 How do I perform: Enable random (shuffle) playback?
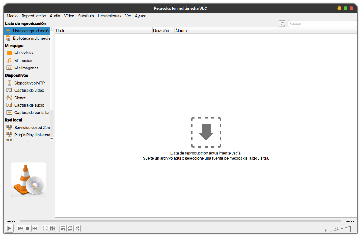coord(77,228)
